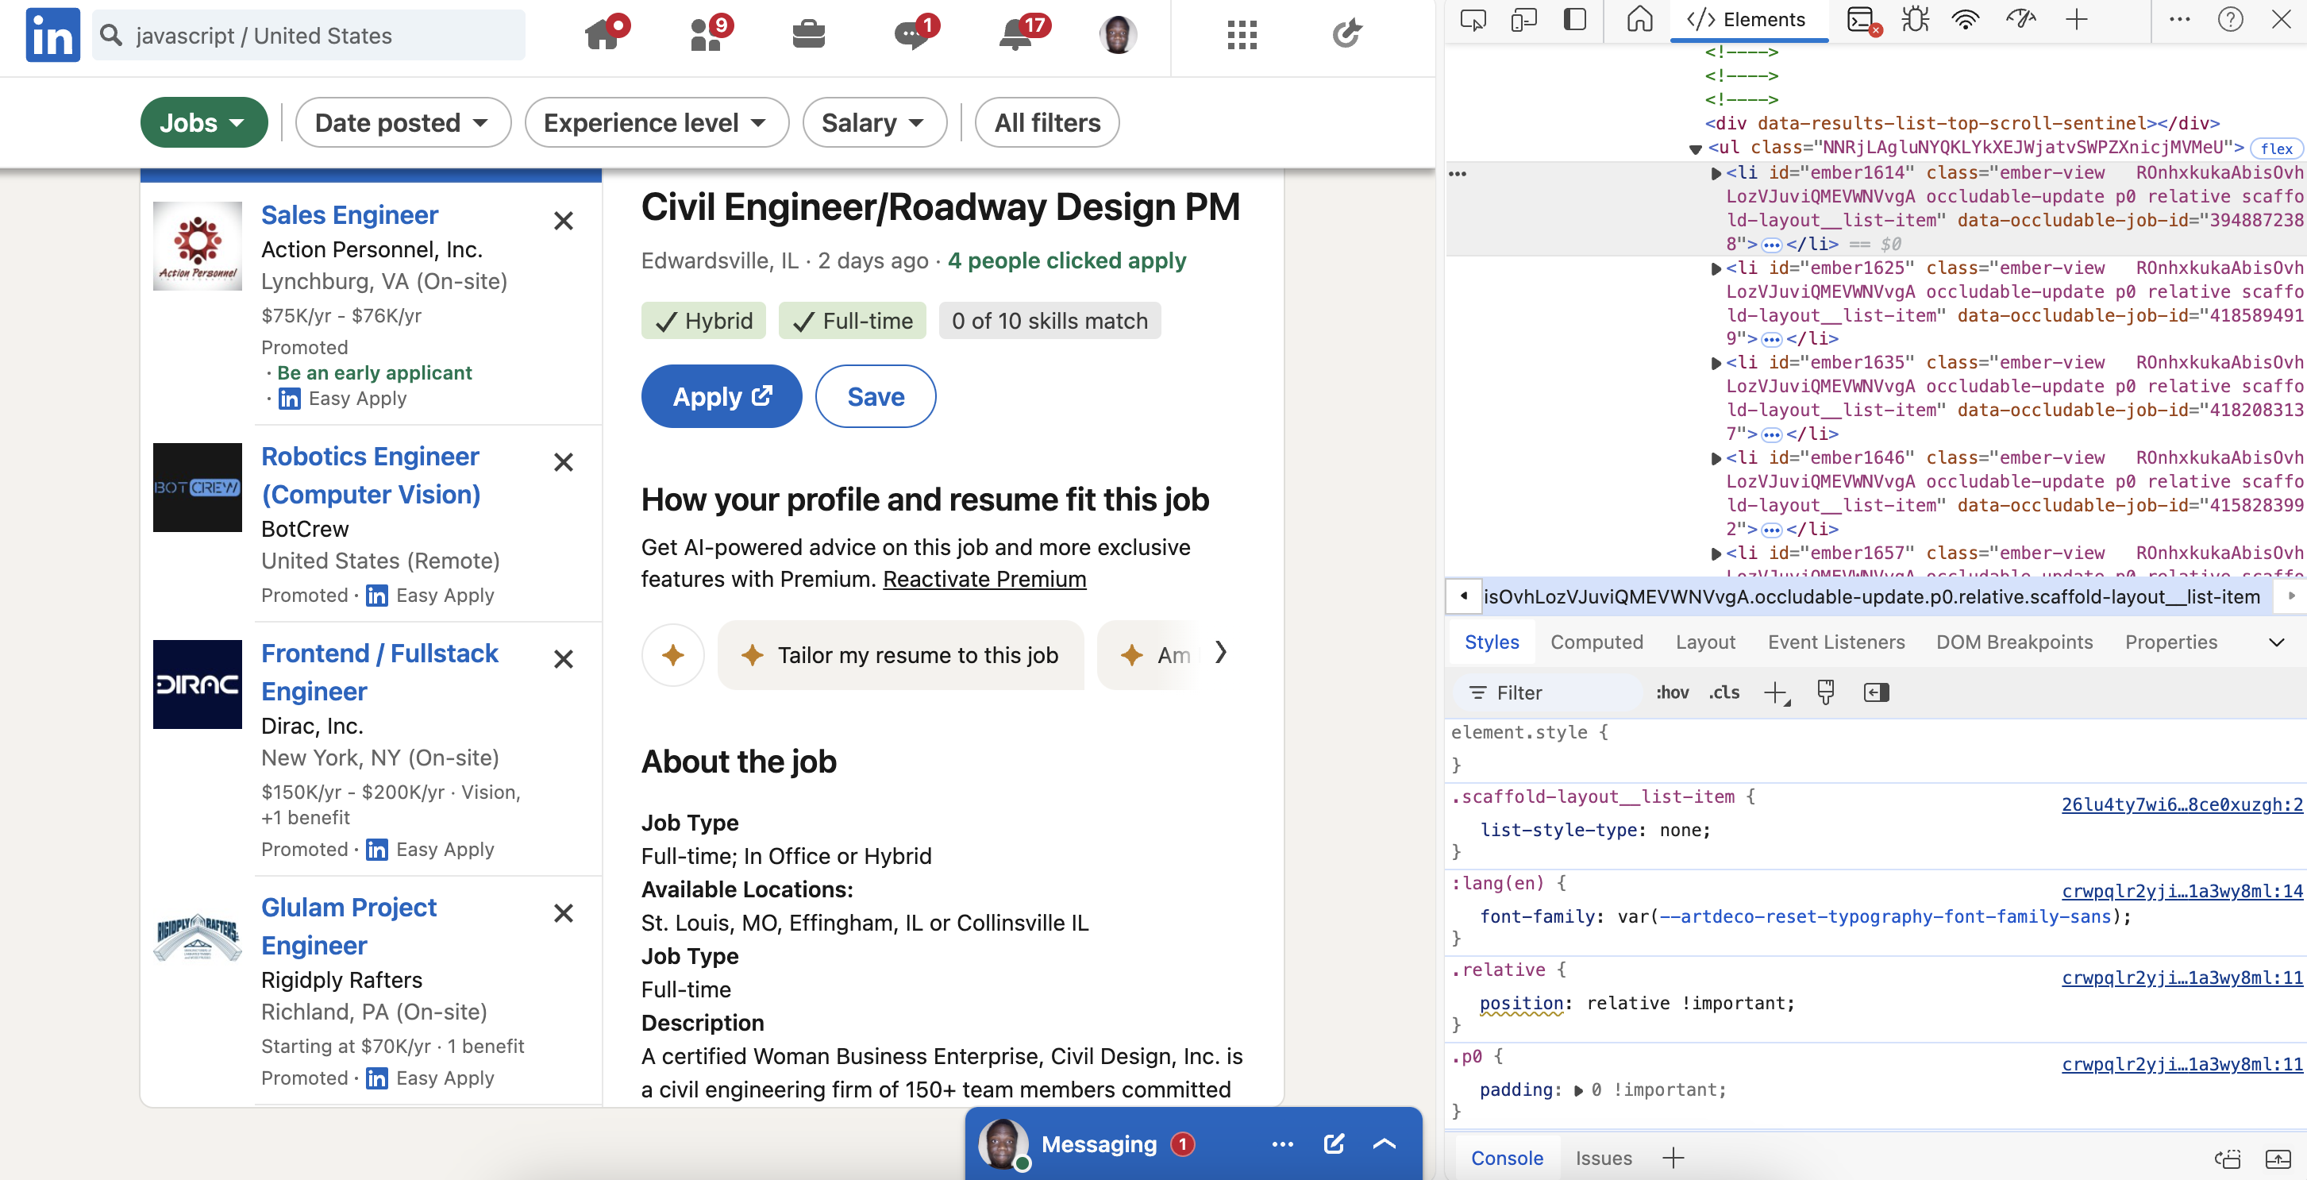Open the Jobs briefcase icon
The width and height of the screenshot is (2307, 1180).
[x=809, y=34]
